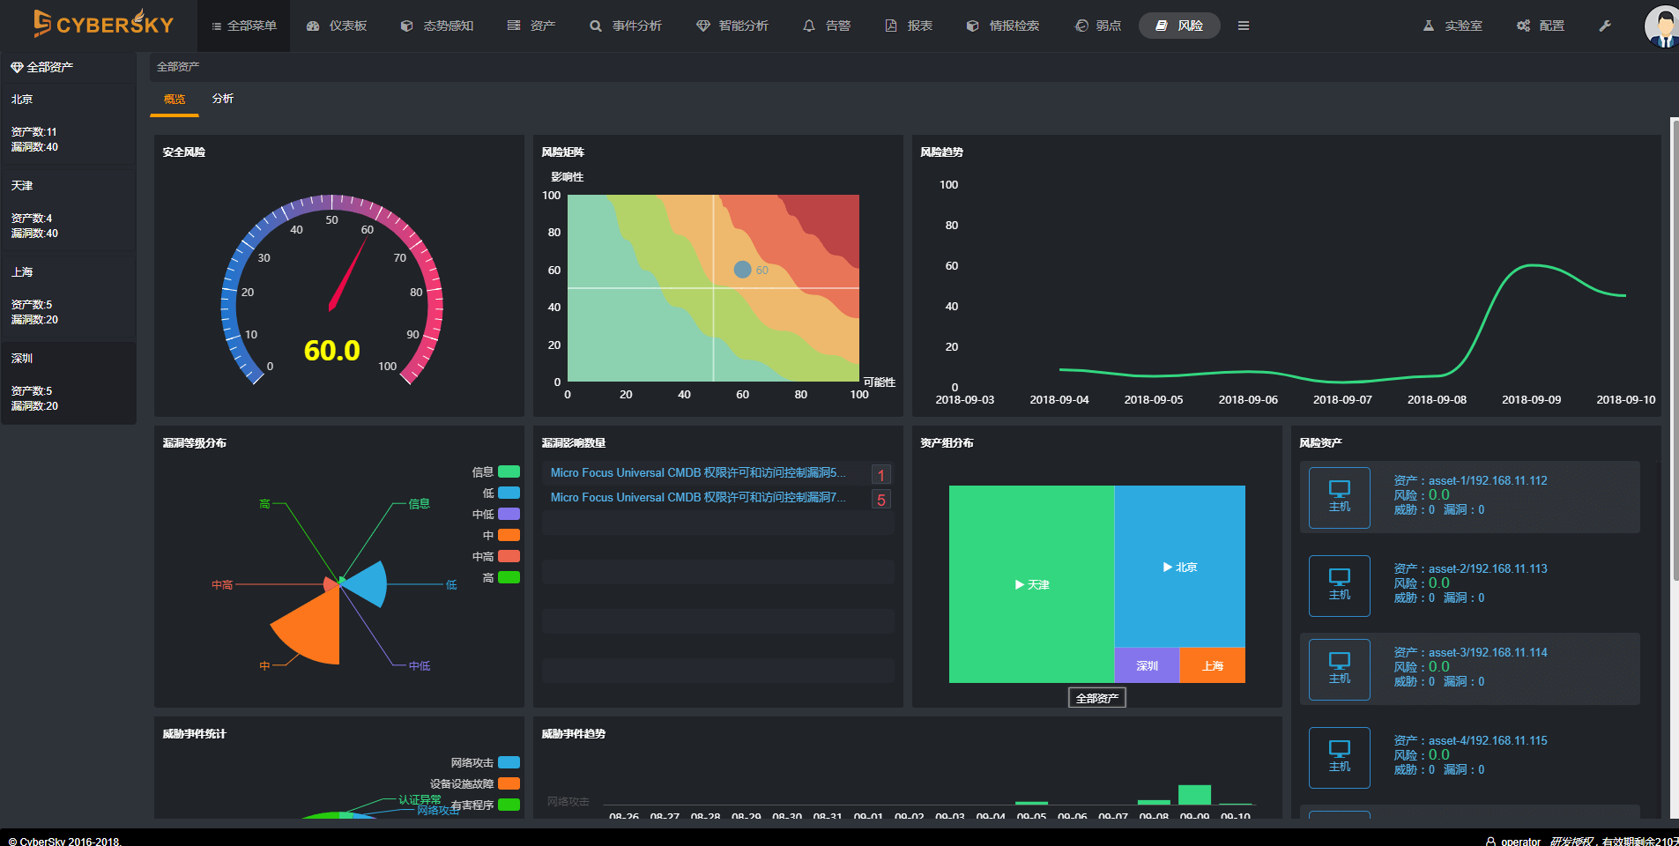Expand the 天津 block in asset treemap
This screenshot has width=1679, height=846.
(1031, 584)
